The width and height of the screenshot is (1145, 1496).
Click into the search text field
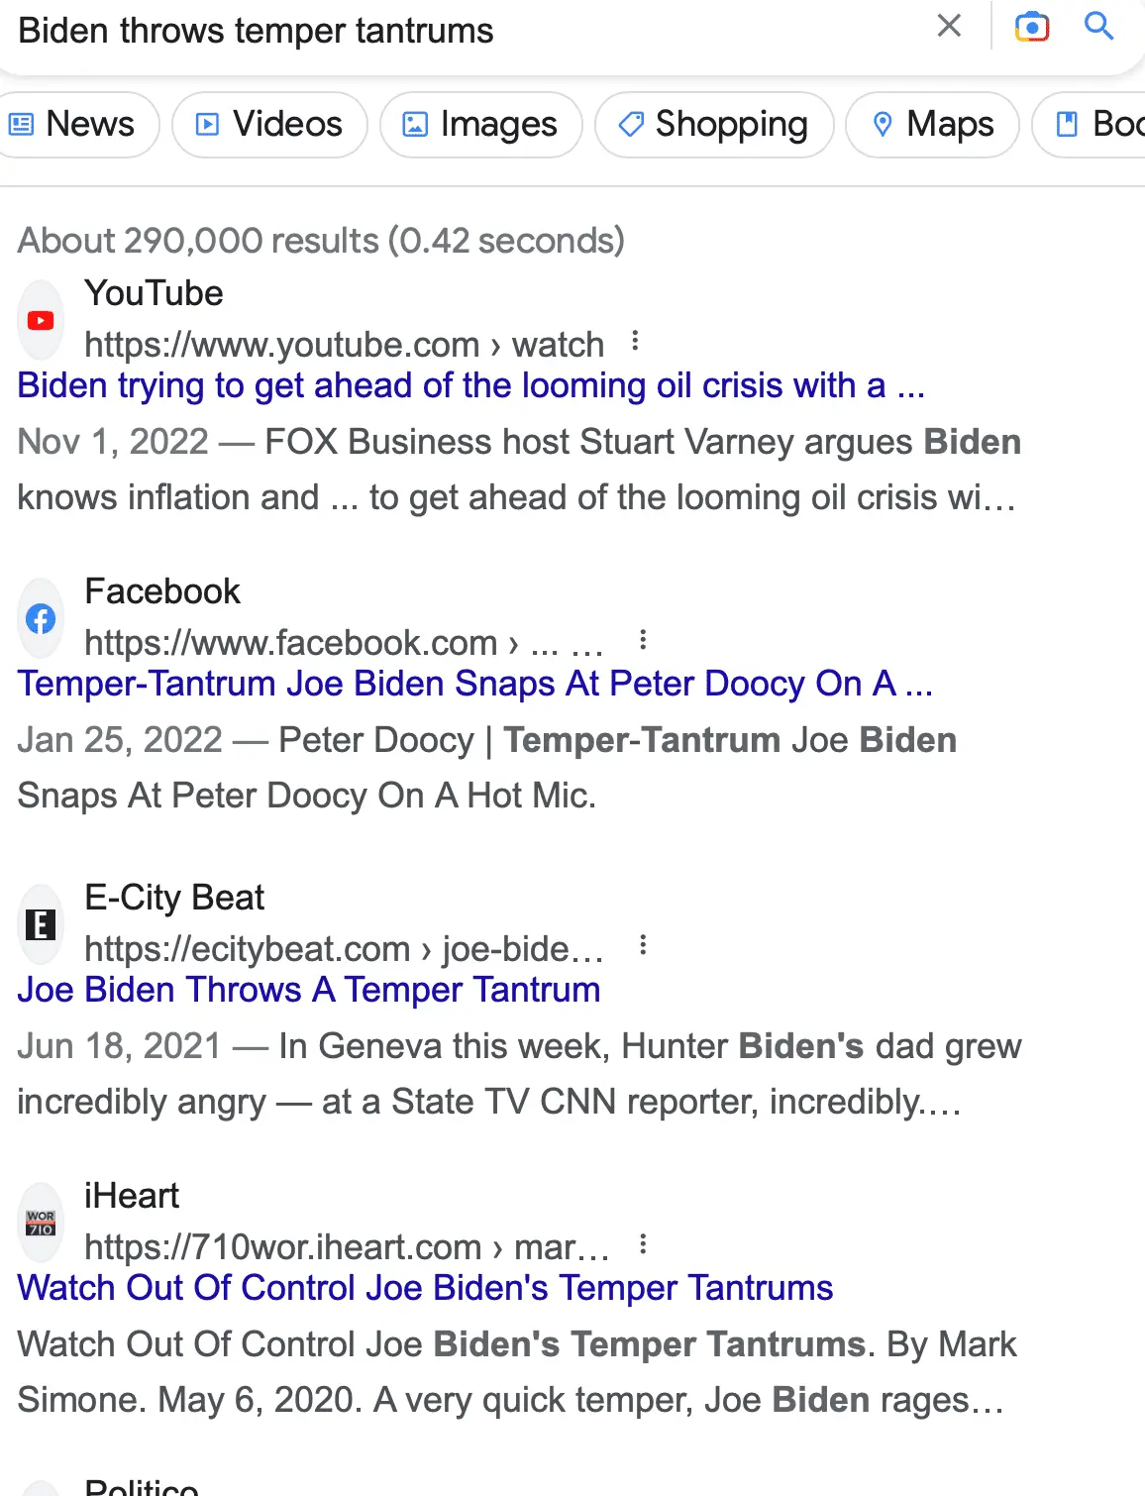point(446,31)
